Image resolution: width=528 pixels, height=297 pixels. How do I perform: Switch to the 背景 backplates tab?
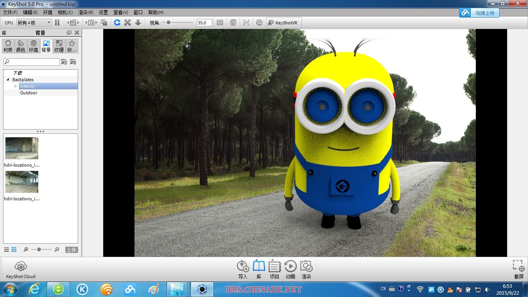(46, 46)
